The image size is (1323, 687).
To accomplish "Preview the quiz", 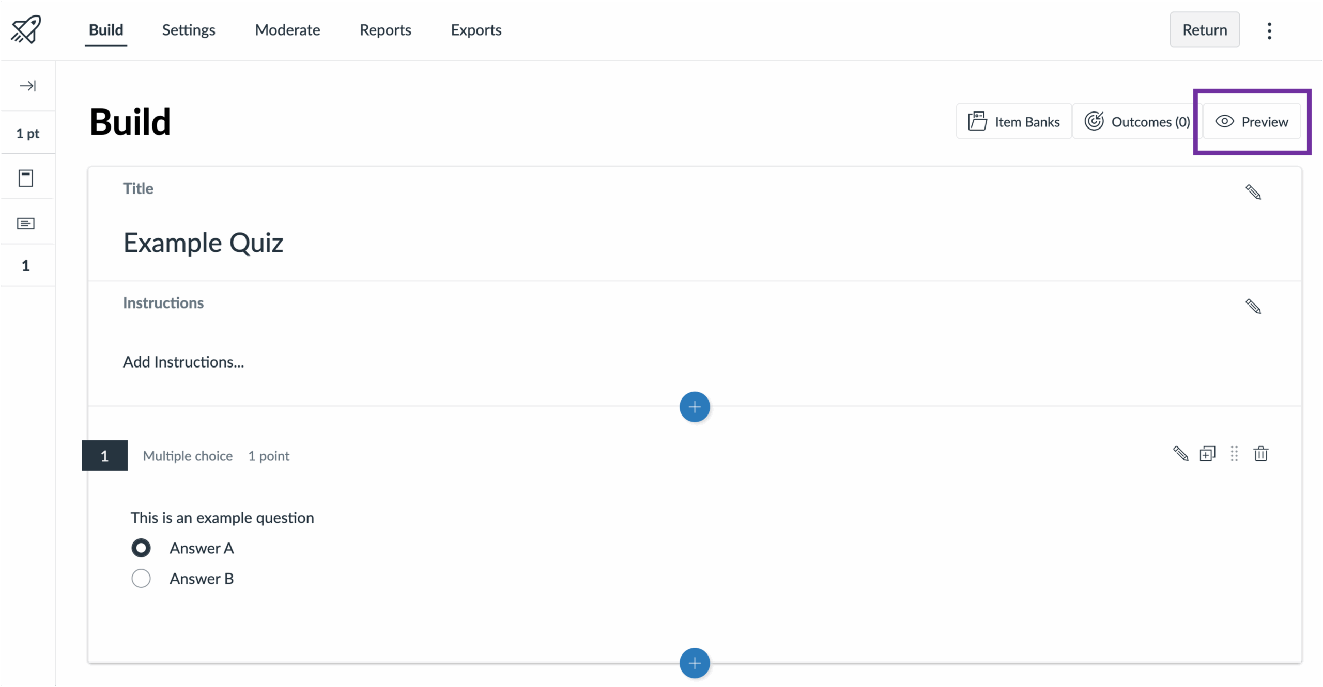I will pos(1252,122).
